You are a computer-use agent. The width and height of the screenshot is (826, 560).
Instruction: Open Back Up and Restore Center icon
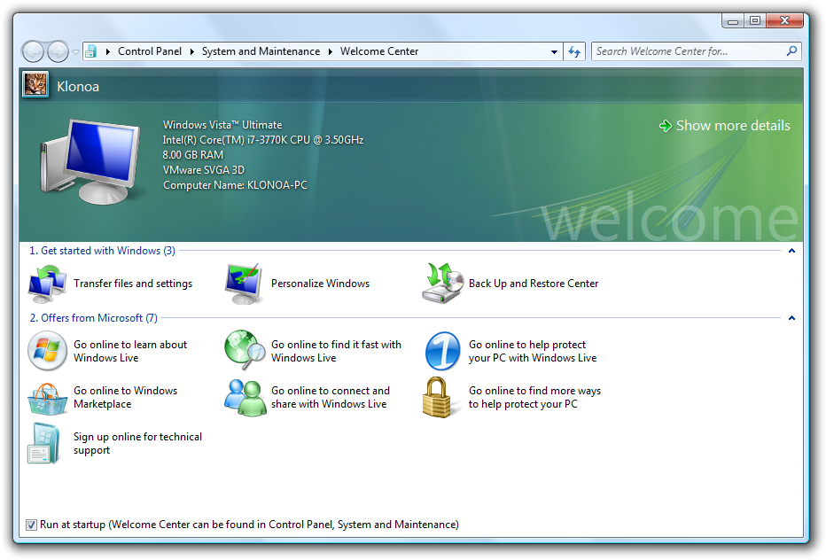443,284
